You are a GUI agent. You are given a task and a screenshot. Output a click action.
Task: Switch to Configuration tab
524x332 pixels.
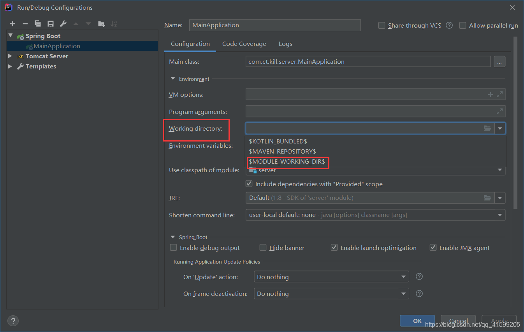point(190,44)
